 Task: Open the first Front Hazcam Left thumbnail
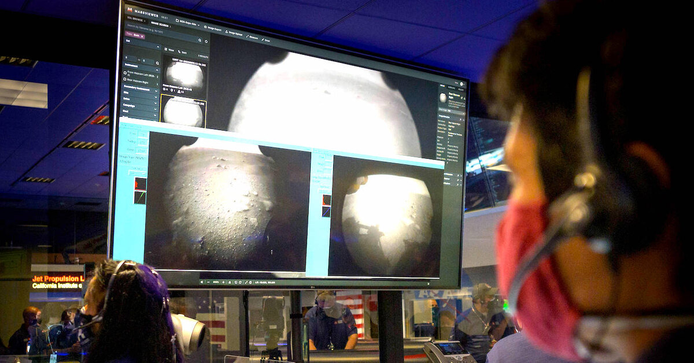(x=184, y=73)
